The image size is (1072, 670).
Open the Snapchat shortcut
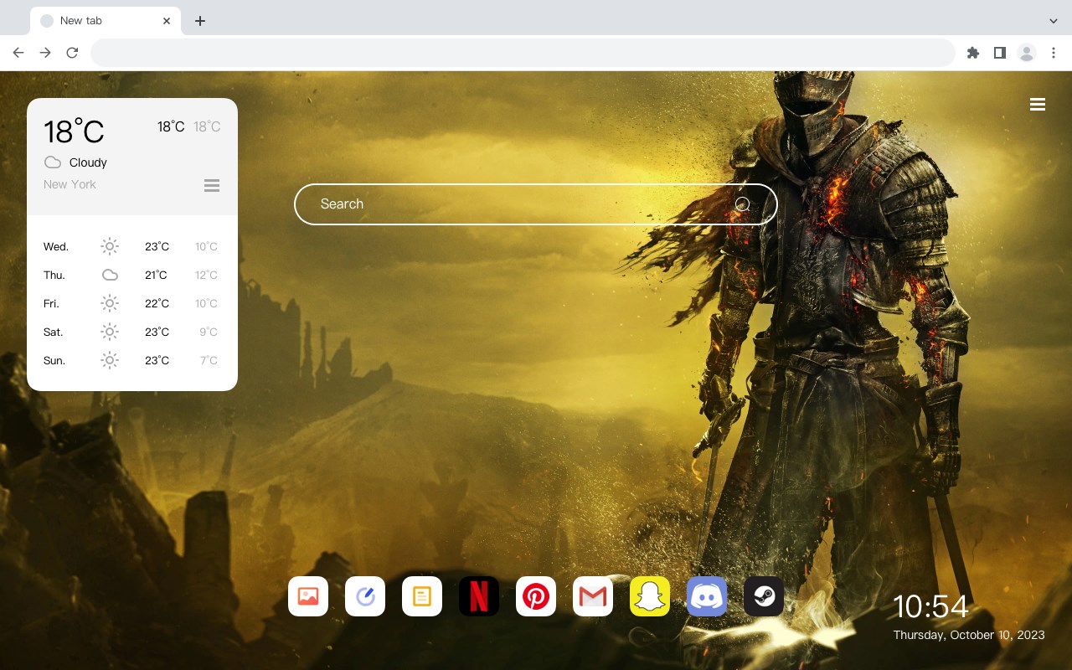(x=650, y=596)
